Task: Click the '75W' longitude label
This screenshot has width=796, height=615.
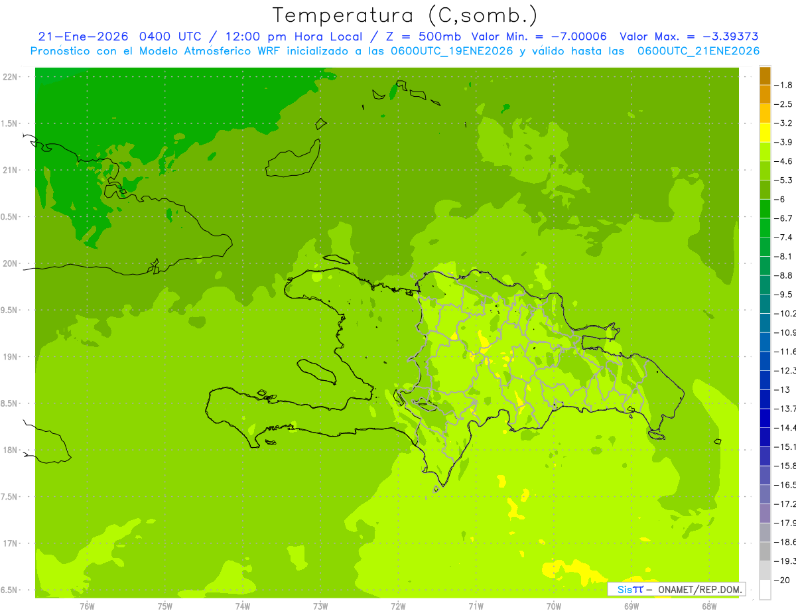Action: [x=165, y=606]
